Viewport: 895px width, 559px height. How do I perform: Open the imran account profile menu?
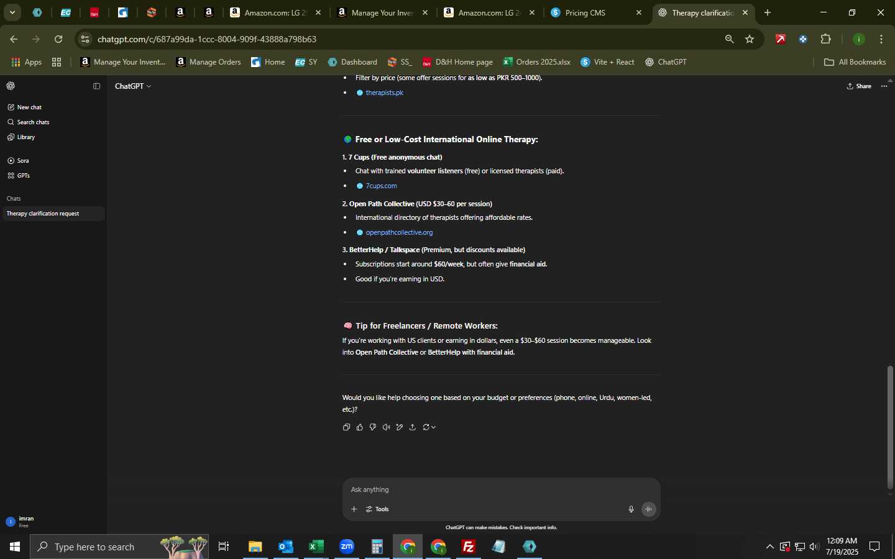point(53,522)
